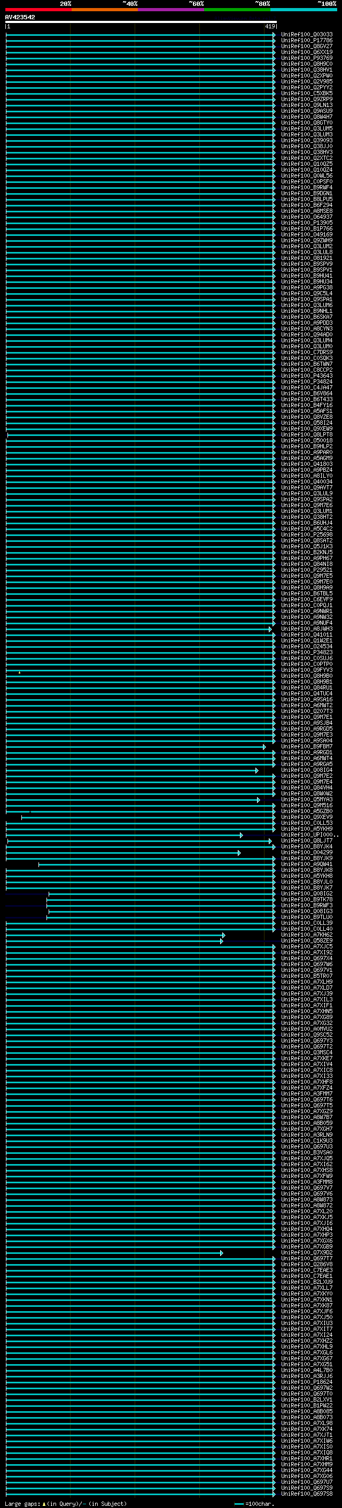The width and height of the screenshot is (342, 1508).
Task: Open hit UniRef100_P17786
Action: tap(307, 41)
